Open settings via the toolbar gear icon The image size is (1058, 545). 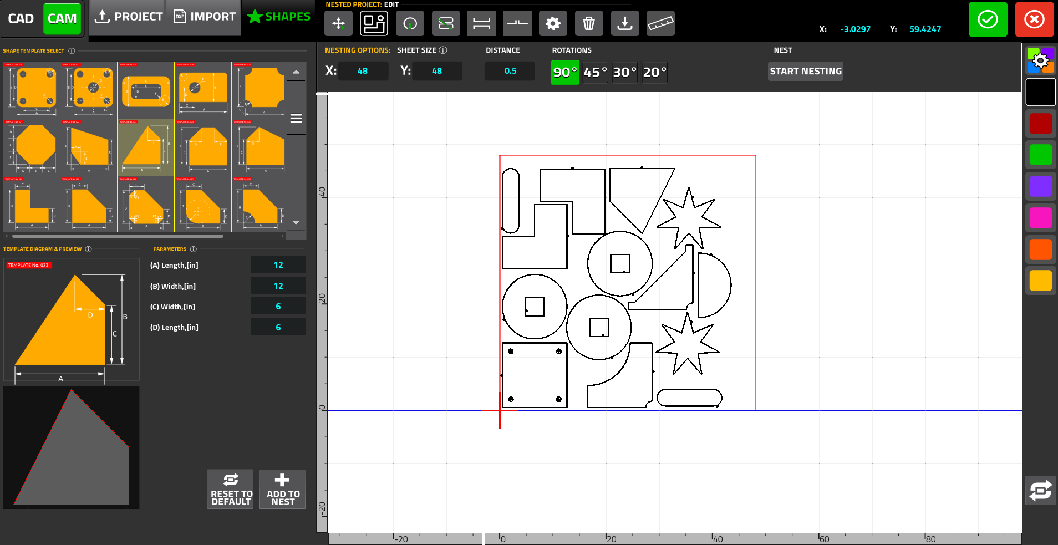click(553, 23)
